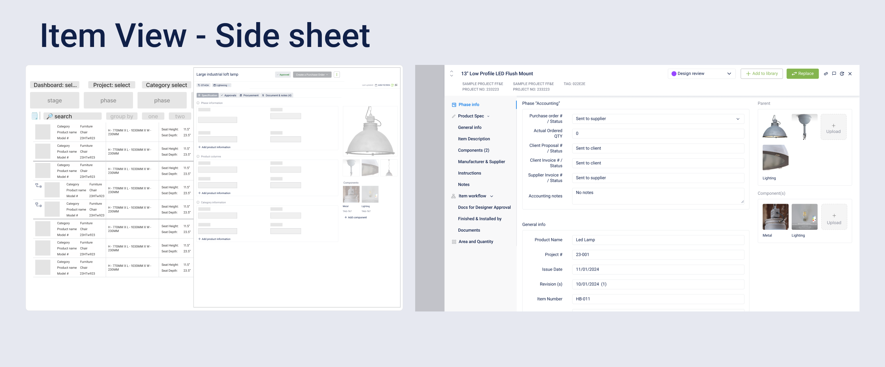885x367 pixels.
Task: Open the history clock icon in header
Action: 842,74
